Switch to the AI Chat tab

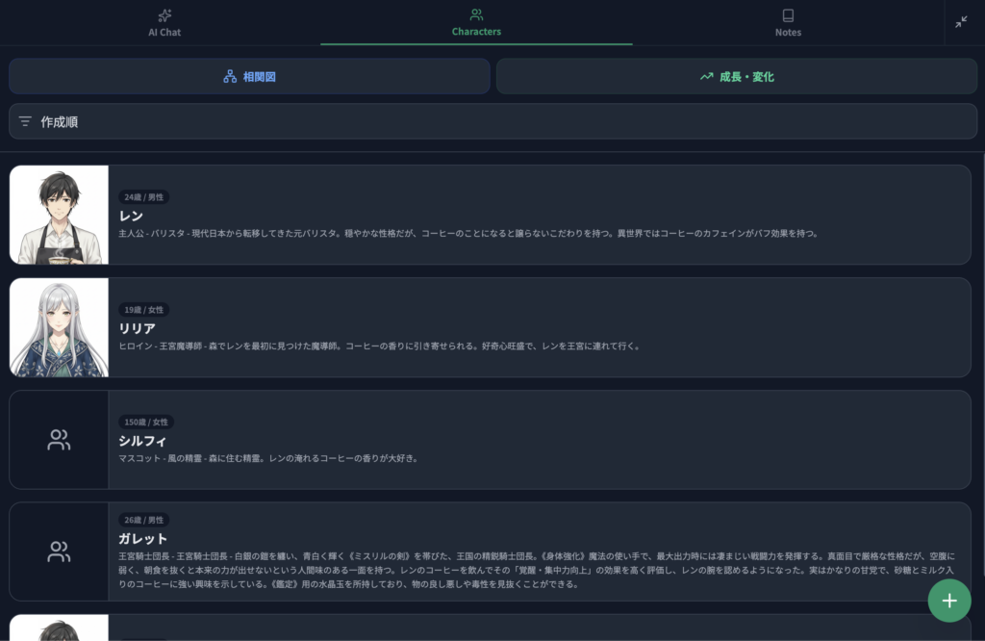coord(164,23)
